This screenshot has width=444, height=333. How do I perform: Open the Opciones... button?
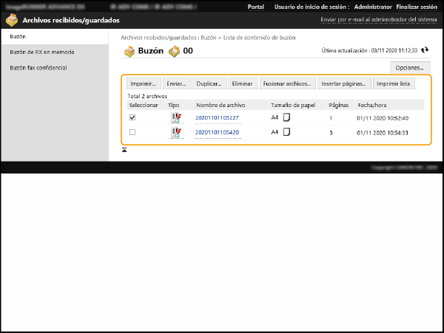(408, 68)
